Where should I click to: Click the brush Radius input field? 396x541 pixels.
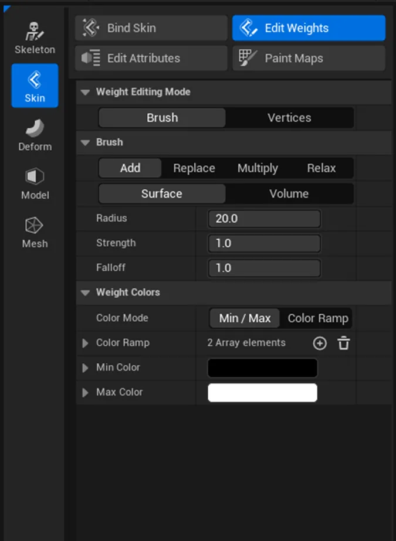(264, 219)
